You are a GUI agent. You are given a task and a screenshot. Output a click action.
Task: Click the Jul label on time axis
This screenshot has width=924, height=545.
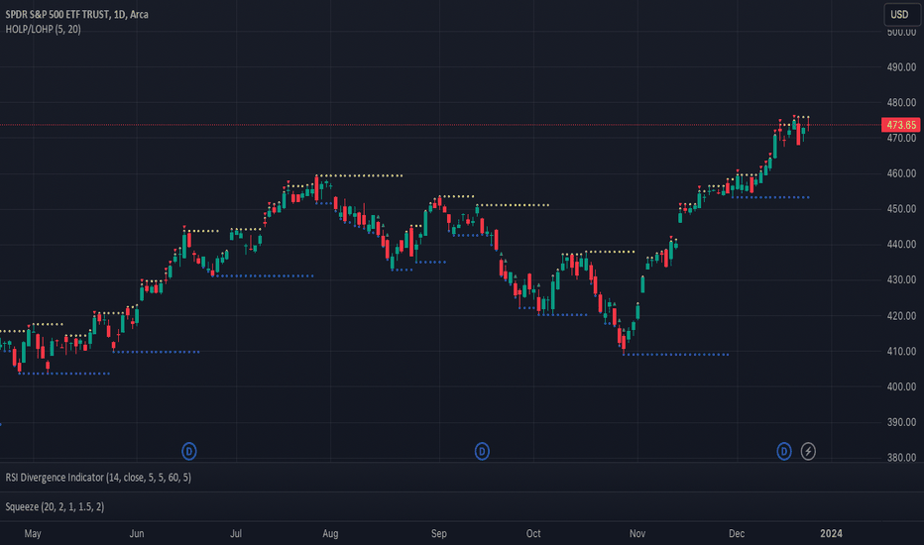pyautogui.click(x=236, y=534)
